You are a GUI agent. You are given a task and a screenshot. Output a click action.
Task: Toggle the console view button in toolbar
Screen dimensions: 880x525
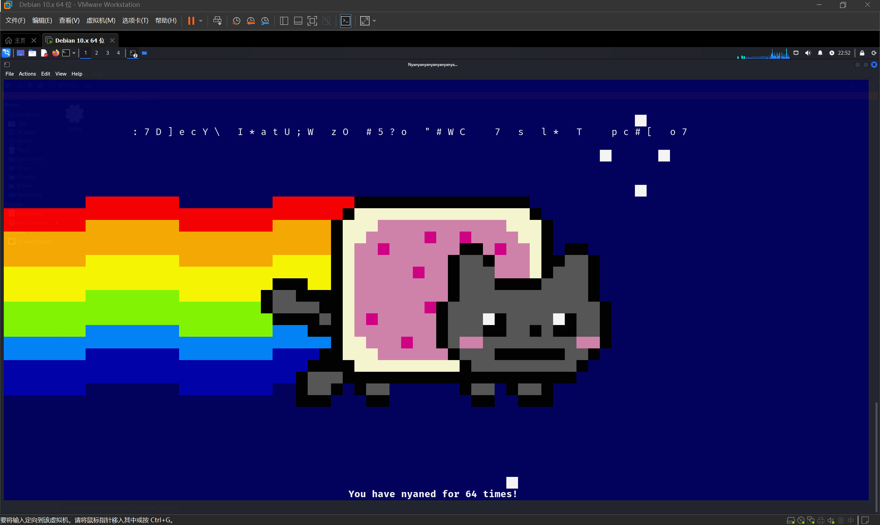click(346, 21)
